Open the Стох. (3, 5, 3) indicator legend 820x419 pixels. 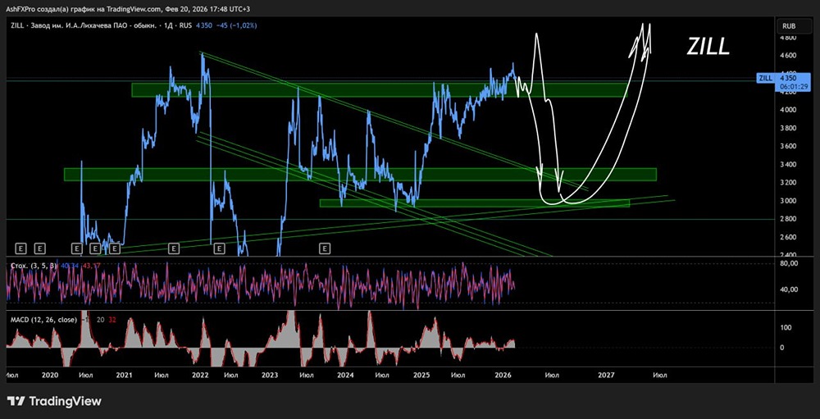tap(34, 266)
